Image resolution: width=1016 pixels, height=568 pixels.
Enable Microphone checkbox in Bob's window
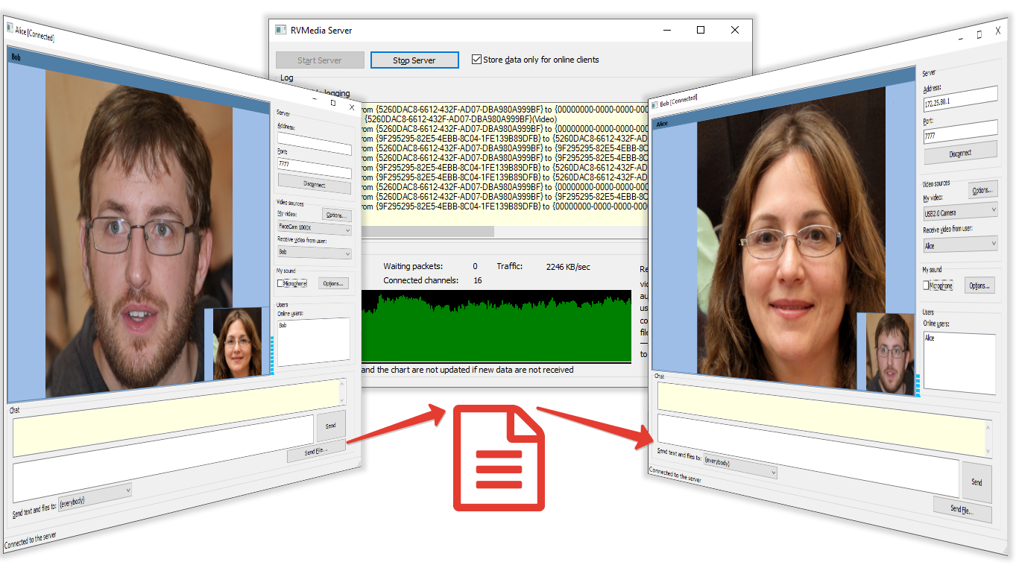[x=927, y=285]
